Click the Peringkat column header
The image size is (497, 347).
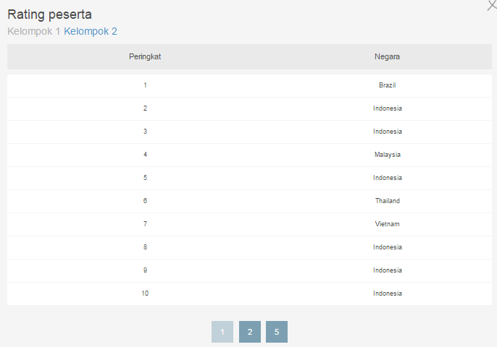tap(145, 56)
